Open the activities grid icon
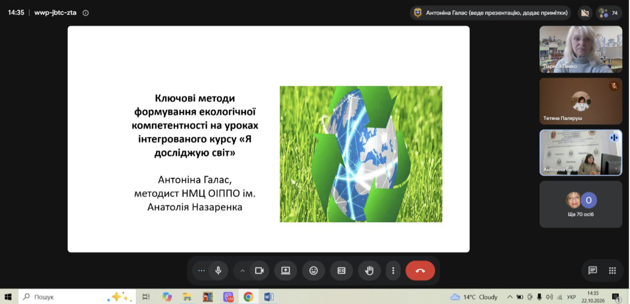The height and width of the screenshot is (304, 630). [x=613, y=270]
